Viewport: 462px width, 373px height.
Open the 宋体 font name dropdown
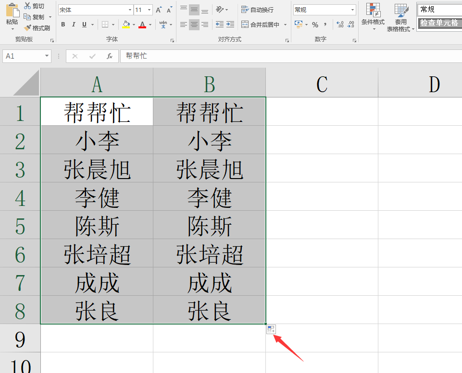130,10
